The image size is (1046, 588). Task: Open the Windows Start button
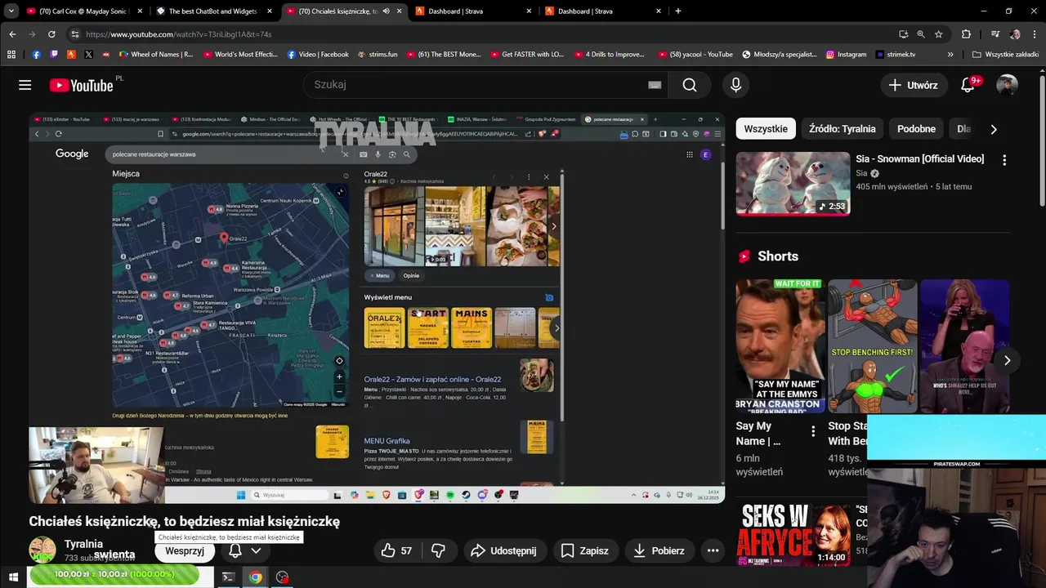tap(13, 577)
